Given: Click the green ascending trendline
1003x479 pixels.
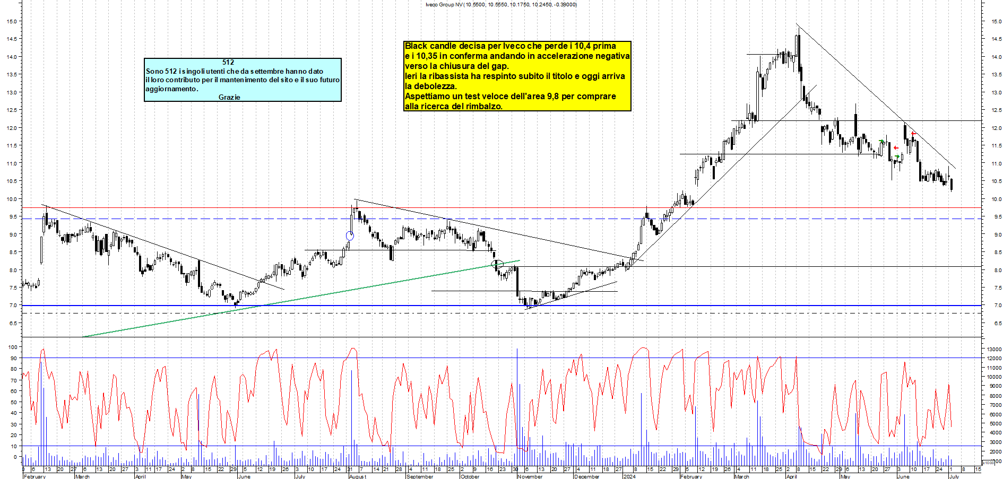Looking at the screenshot, I should (300, 299).
